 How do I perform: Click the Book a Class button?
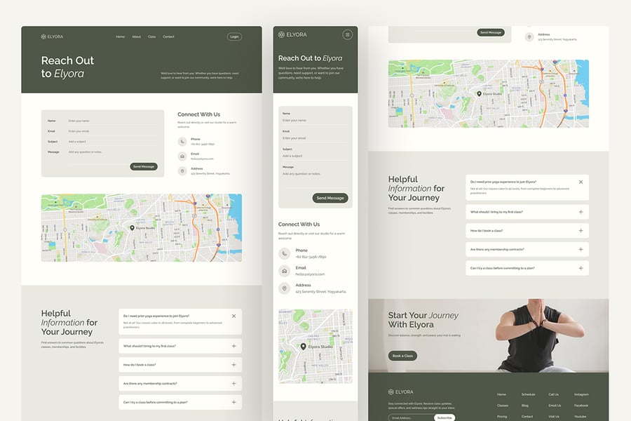(402, 356)
